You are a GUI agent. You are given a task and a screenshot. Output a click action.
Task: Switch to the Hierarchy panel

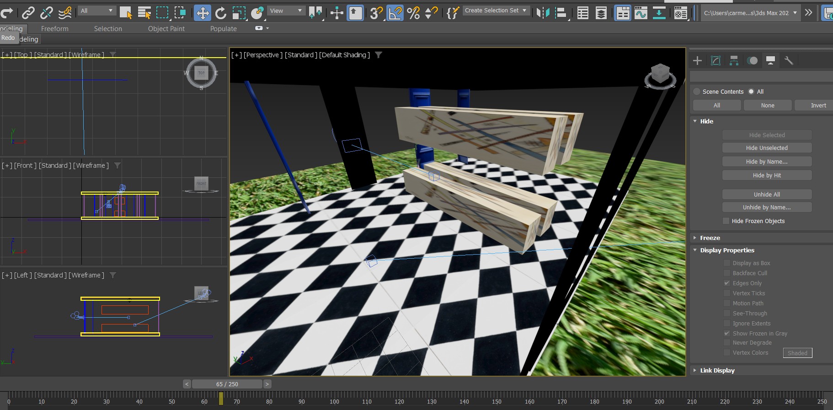click(x=734, y=61)
